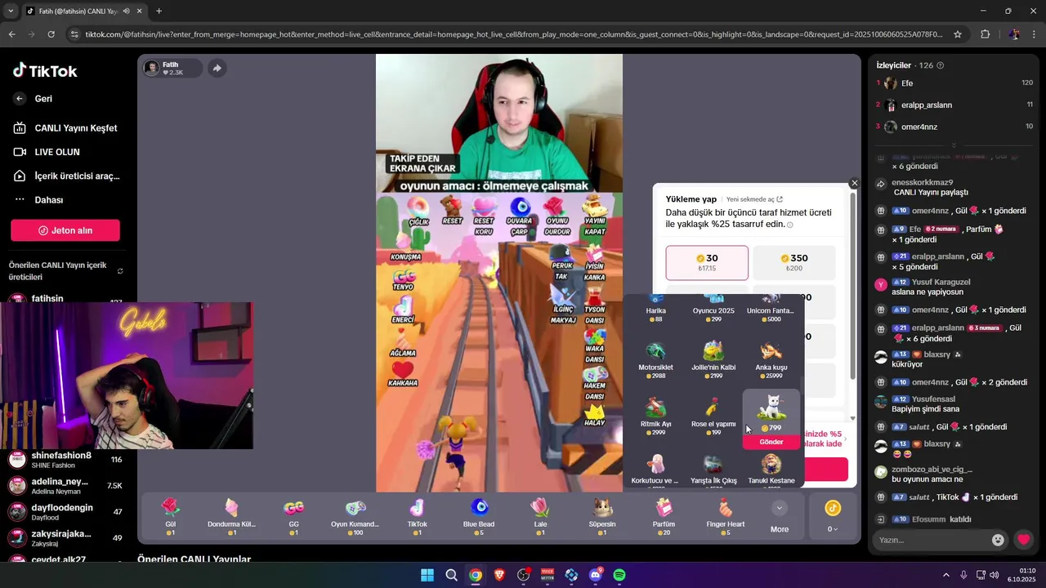Send the Blue Bead gift

pos(479,517)
